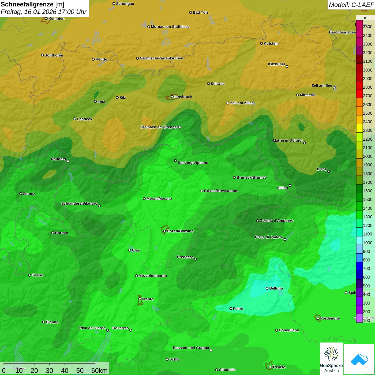Click the 'Cles' town label
The width and height of the screenshot is (375, 375).
tap(136, 250)
